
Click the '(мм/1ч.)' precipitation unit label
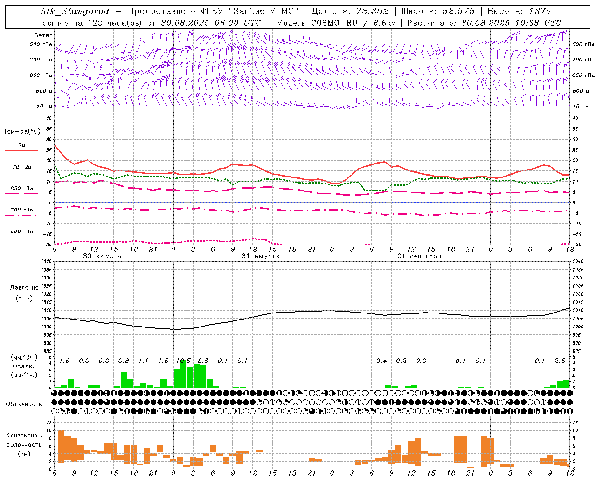tap(24, 375)
